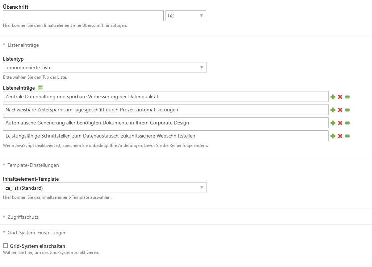Open the Inhaltselement-Template dropdown
This screenshot has height=267, width=372.
[x=104, y=188]
